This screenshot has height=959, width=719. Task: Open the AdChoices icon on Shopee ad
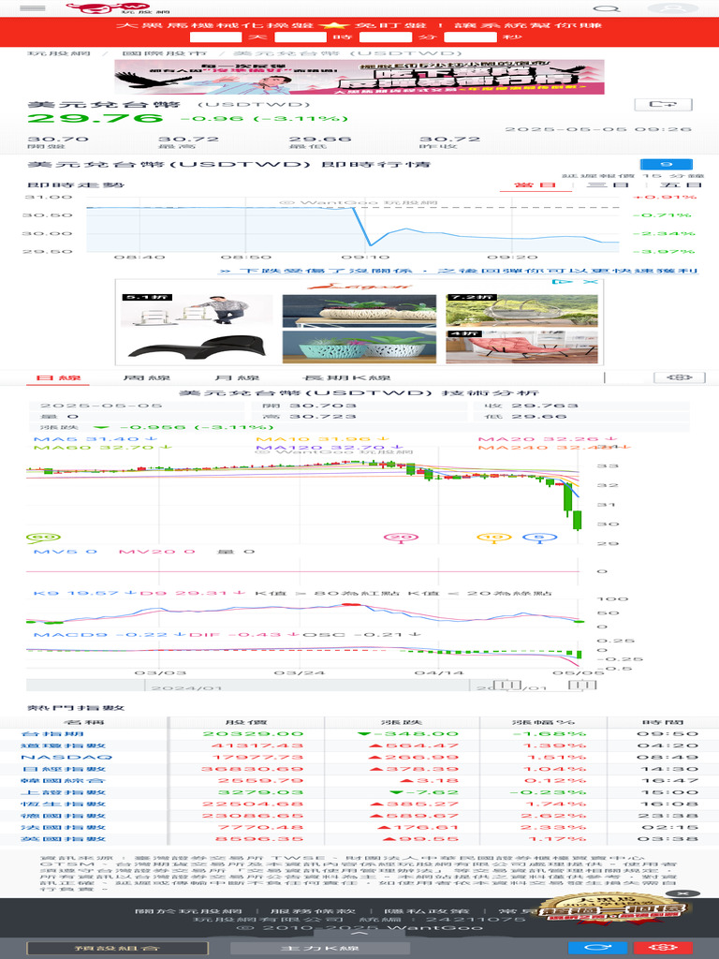563,281
